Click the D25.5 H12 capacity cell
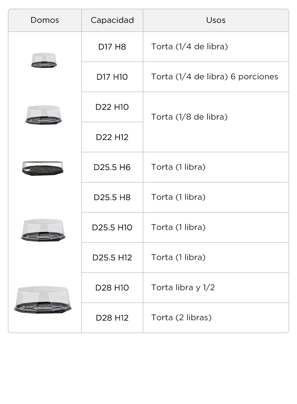 (x=112, y=257)
